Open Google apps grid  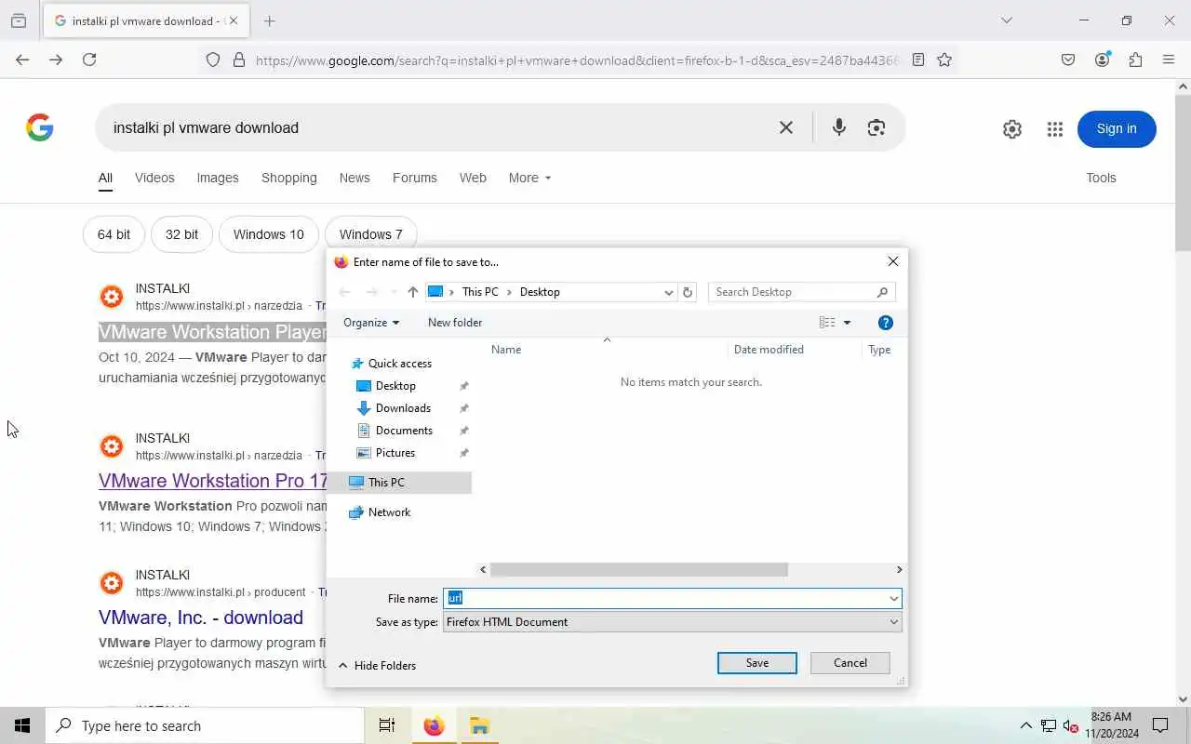1054,129
